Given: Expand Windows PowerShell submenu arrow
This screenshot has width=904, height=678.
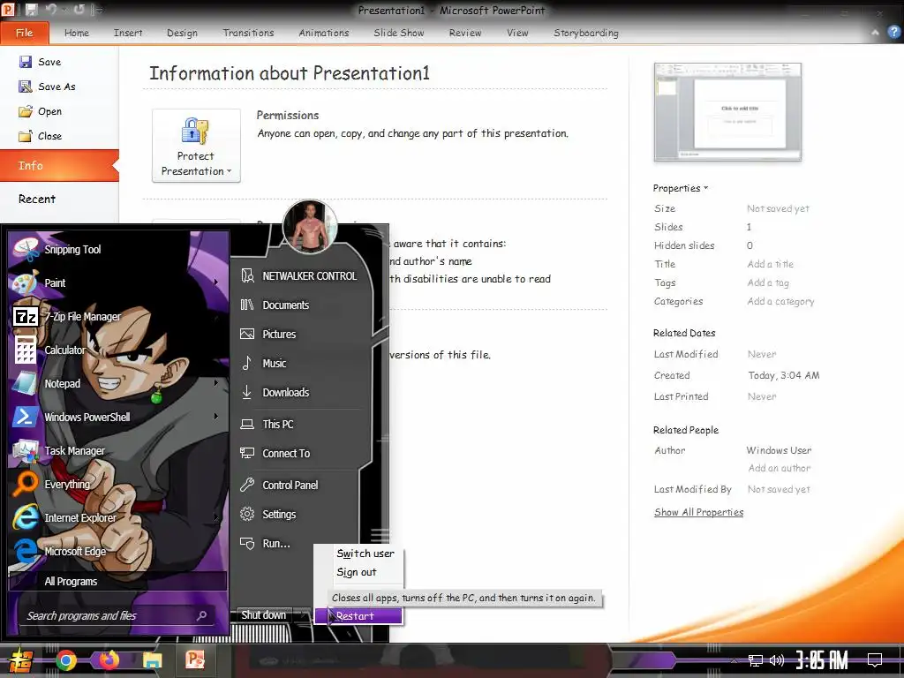Looking at the screenshot, I should 216,417.
